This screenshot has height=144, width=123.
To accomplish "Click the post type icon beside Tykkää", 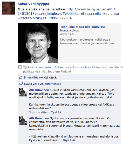I will [20, 67].
